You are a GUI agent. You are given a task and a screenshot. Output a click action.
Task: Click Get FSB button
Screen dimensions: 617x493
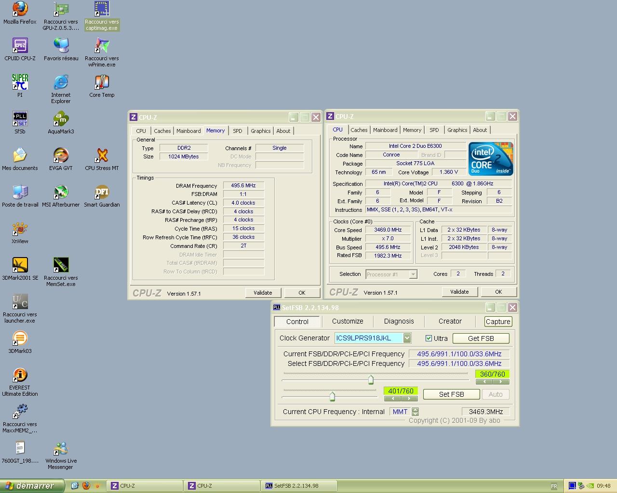click(x=481, y=338)
